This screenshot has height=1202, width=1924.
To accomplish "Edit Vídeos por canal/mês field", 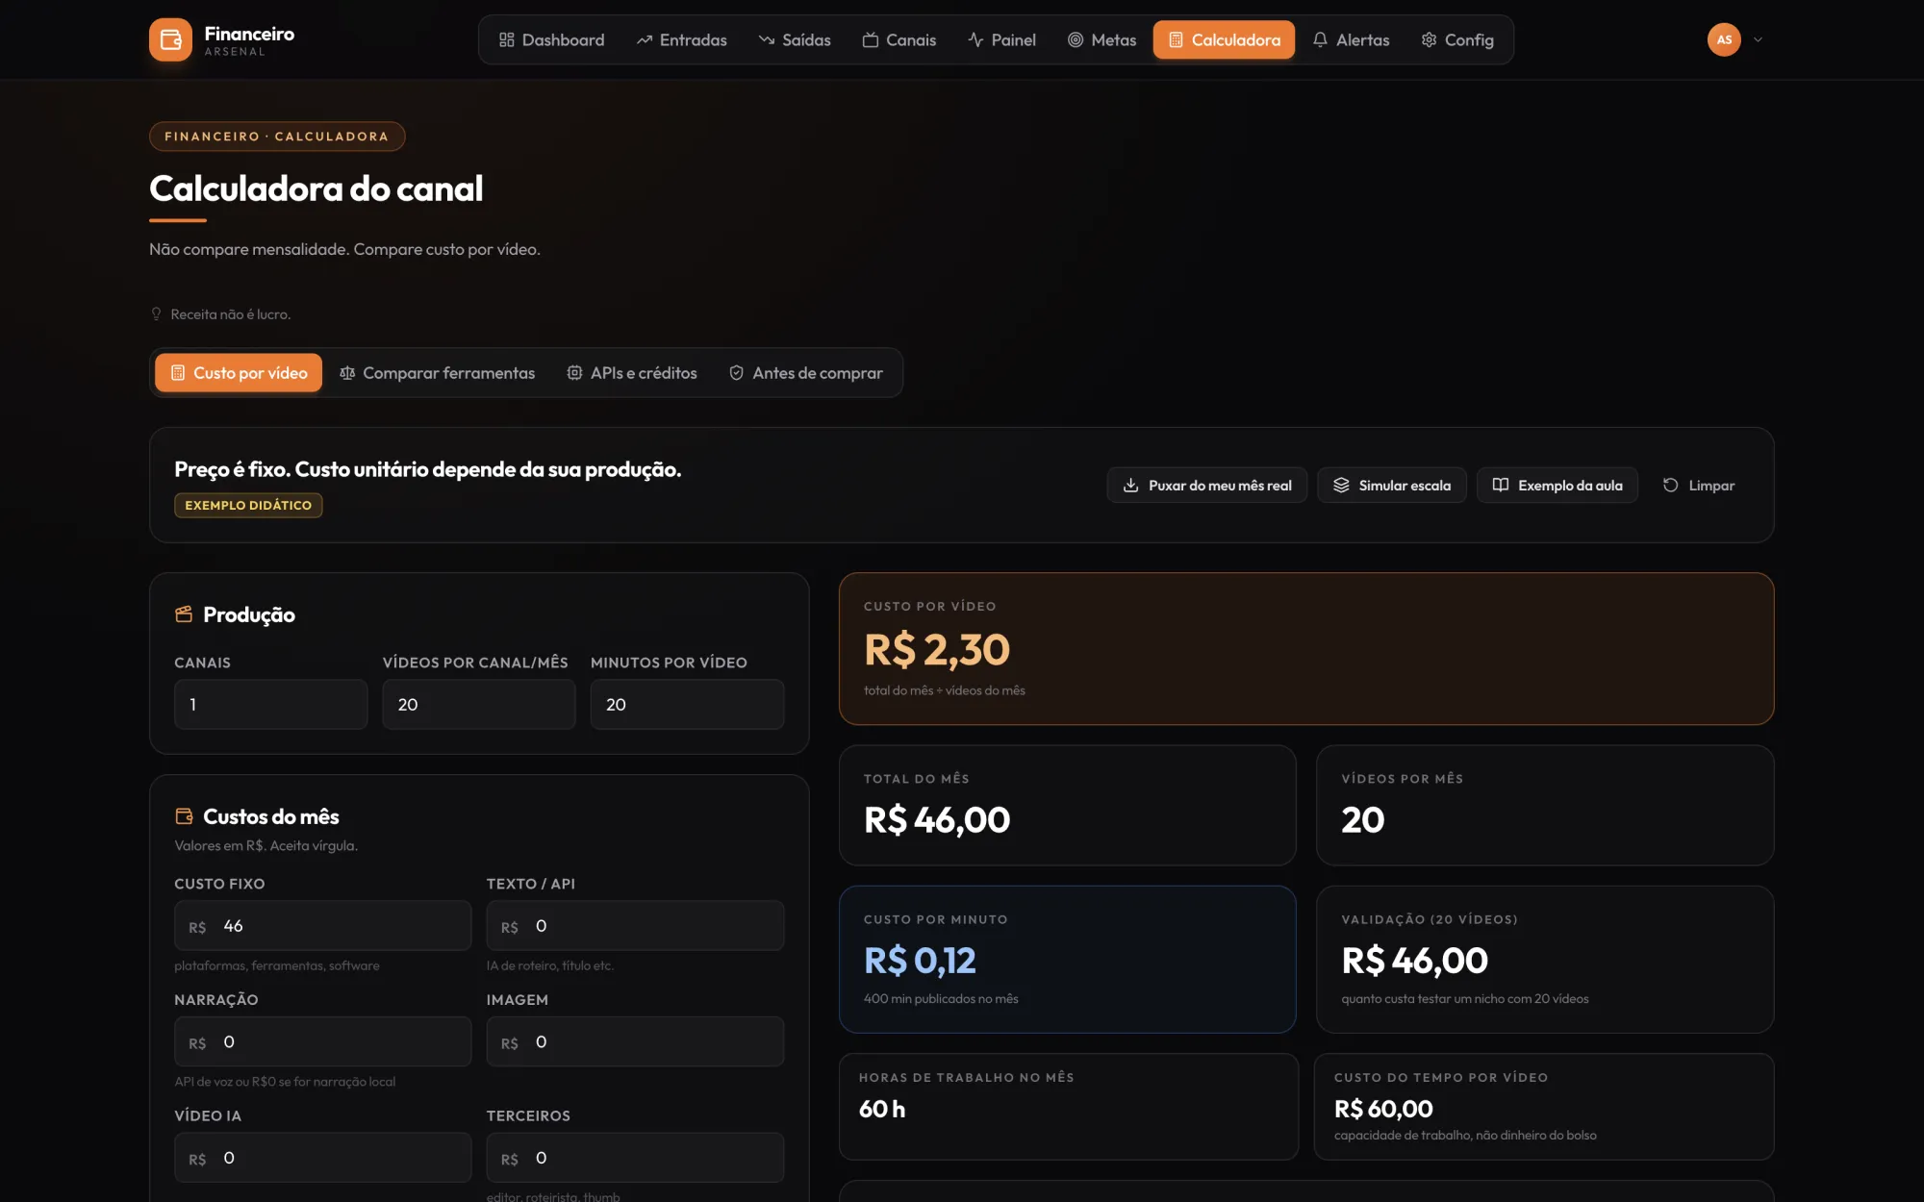I will point(479,705).
